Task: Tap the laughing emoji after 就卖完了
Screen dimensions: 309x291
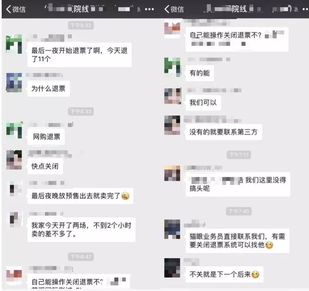Action: point(125,196)
